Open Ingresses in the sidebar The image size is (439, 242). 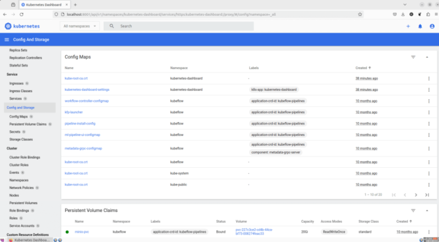(x=17, y=83)
